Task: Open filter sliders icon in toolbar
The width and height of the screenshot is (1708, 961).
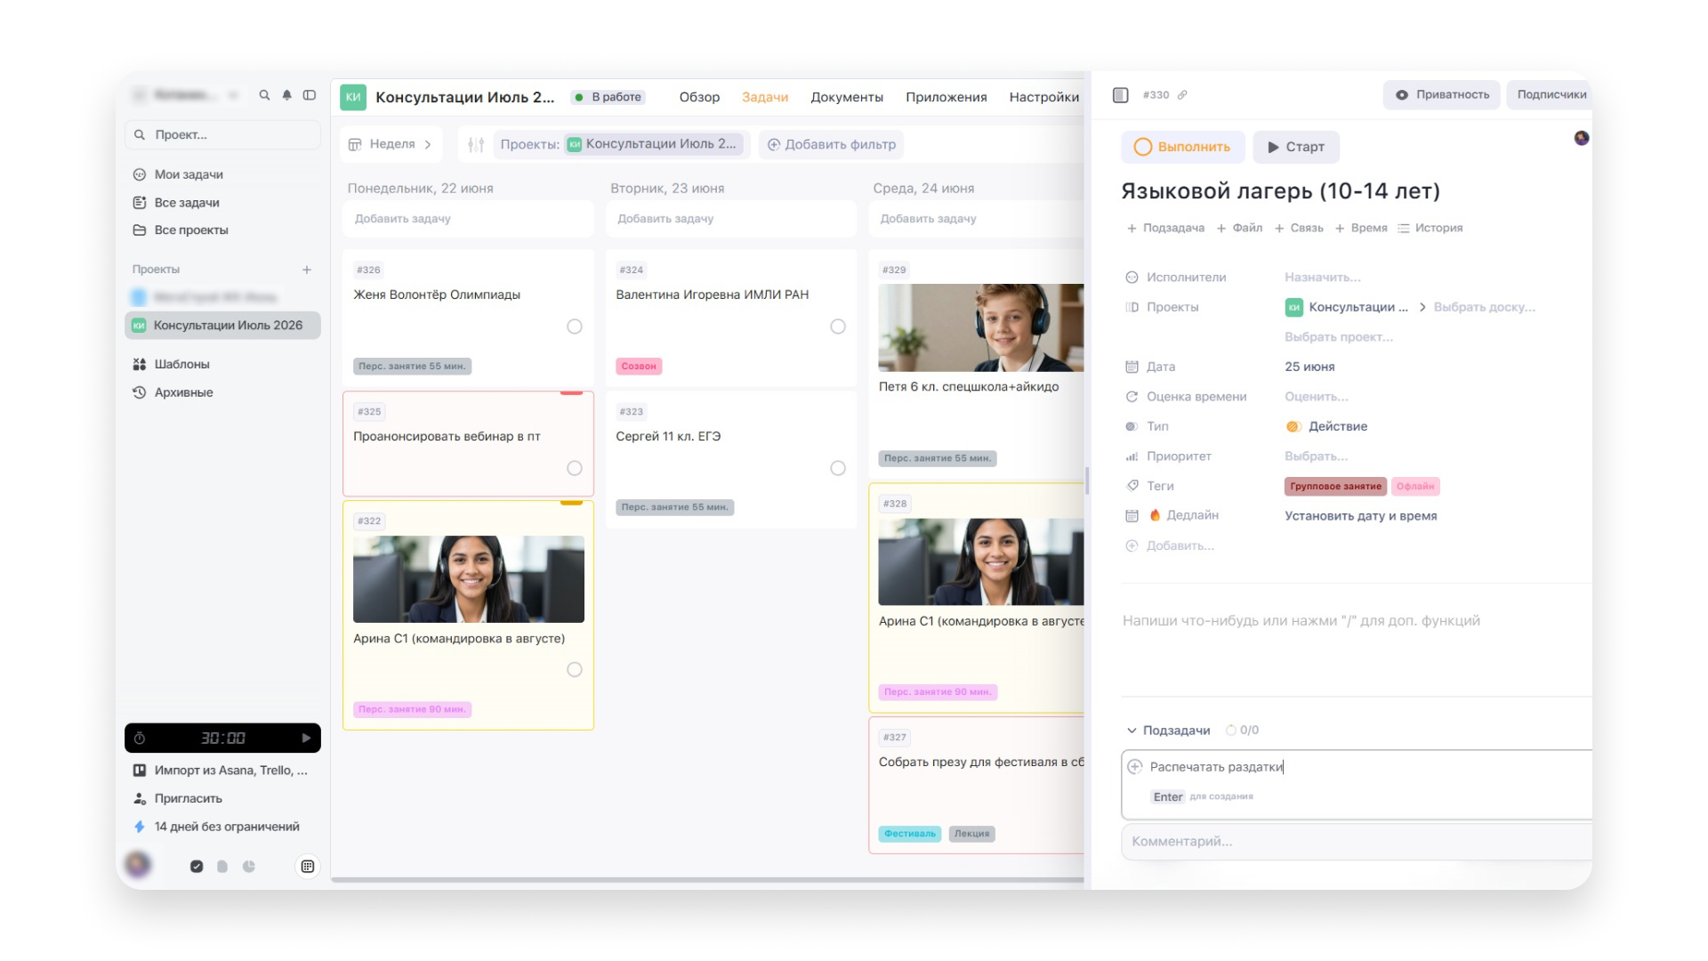Action: pos(476,144)
